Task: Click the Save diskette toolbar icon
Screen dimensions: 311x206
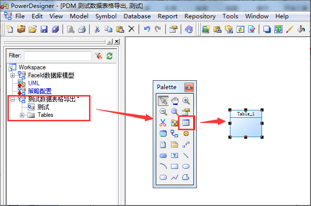Action: click(x=44, y=29)
